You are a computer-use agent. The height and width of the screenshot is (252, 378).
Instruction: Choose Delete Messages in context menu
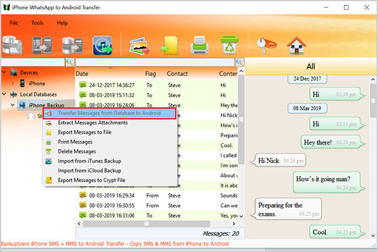[x=109, y=151]
